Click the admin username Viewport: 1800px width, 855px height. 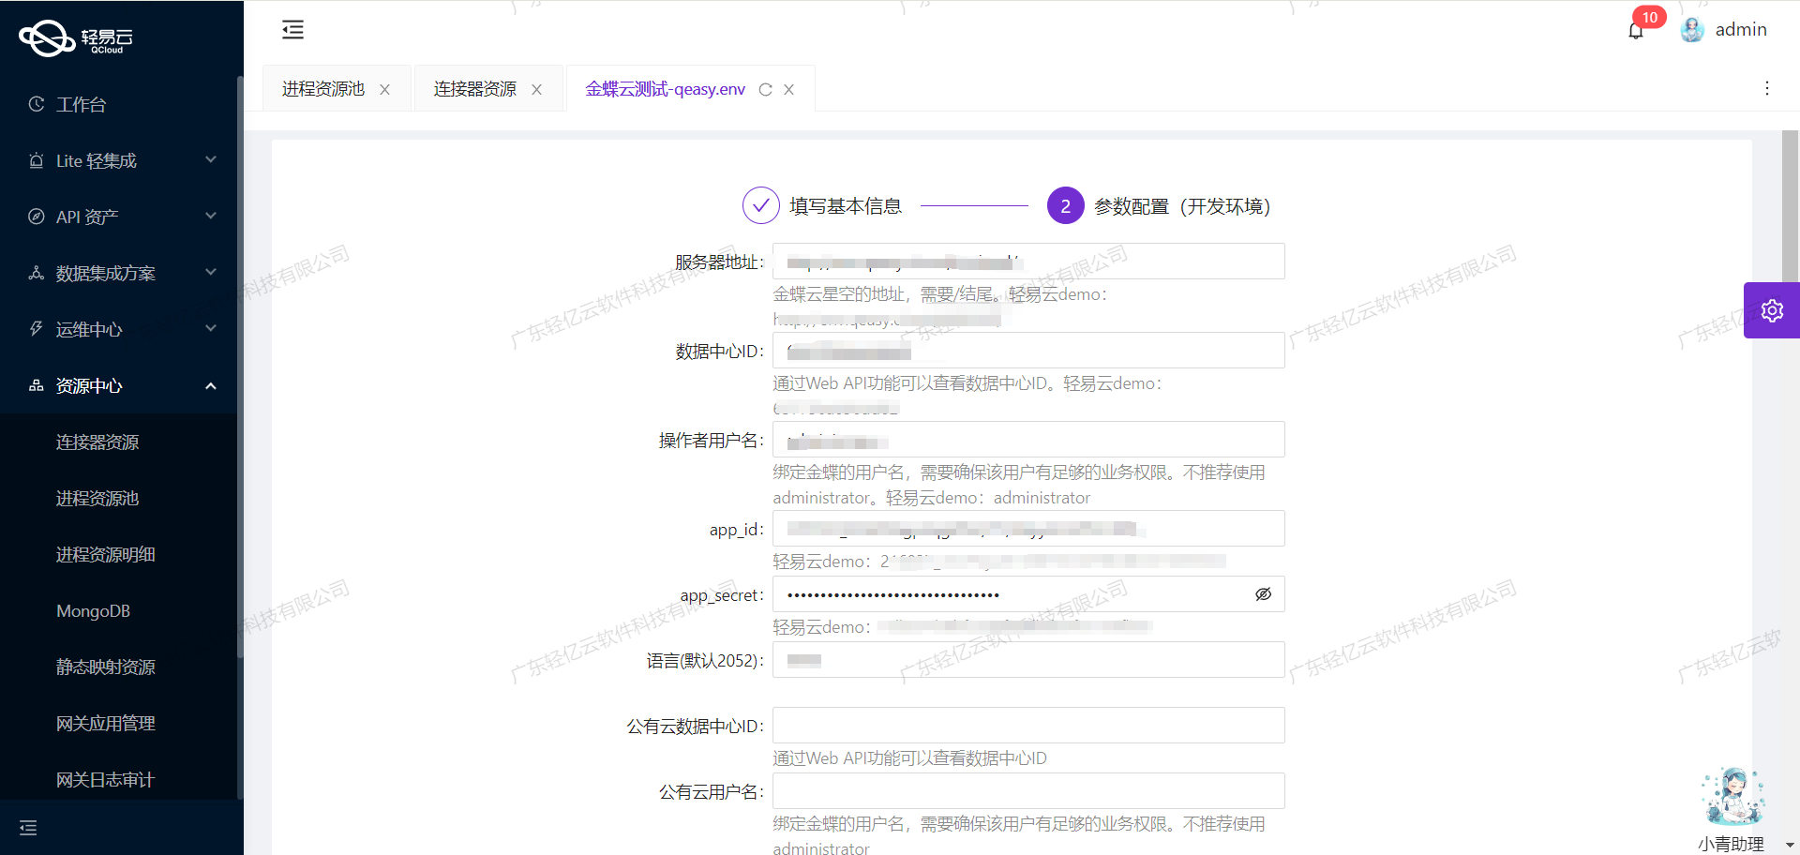pyautogui.click(x=1741, y=30)
